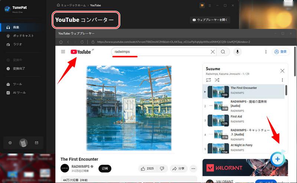Click the YouTube URL address field
This screenshot has height=183, width=297.
pos(173,42)
